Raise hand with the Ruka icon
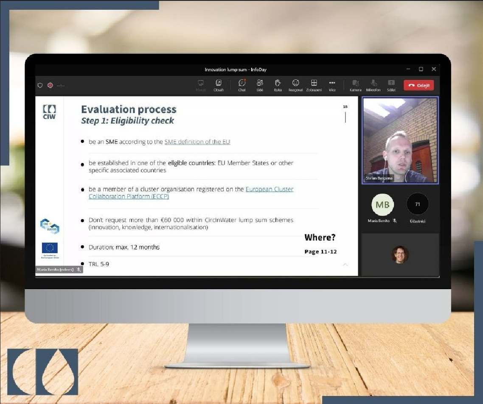This screenshot has height=404, width=483. (x=278, y=85)
